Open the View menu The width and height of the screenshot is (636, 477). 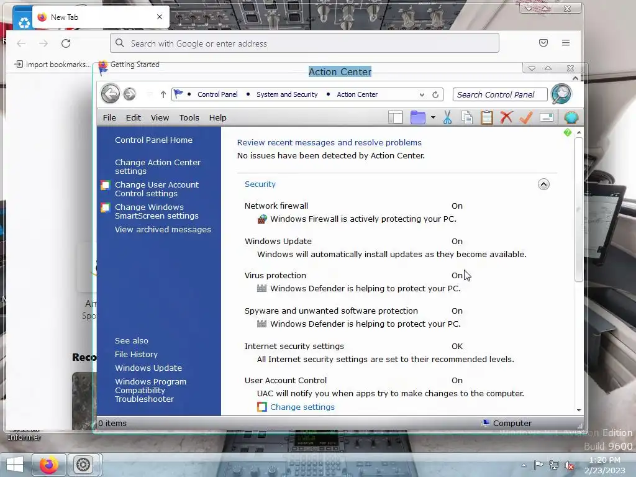tap(160, 117)
